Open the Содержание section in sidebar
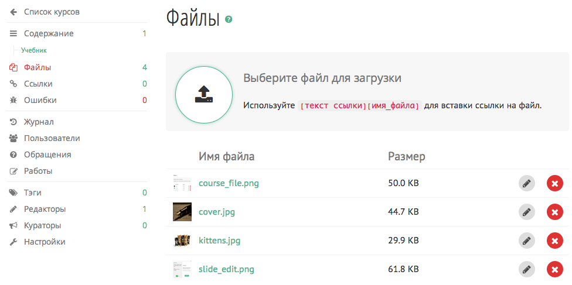The height and width of the screenshot is (285, 572). tap(49, 33)
